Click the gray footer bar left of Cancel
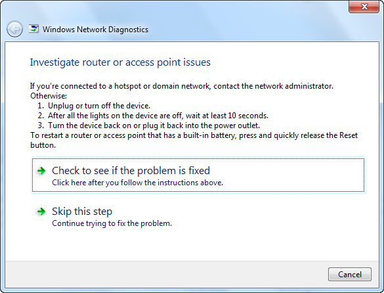Viewport: 384px width, 293px height. pos(167,275)
